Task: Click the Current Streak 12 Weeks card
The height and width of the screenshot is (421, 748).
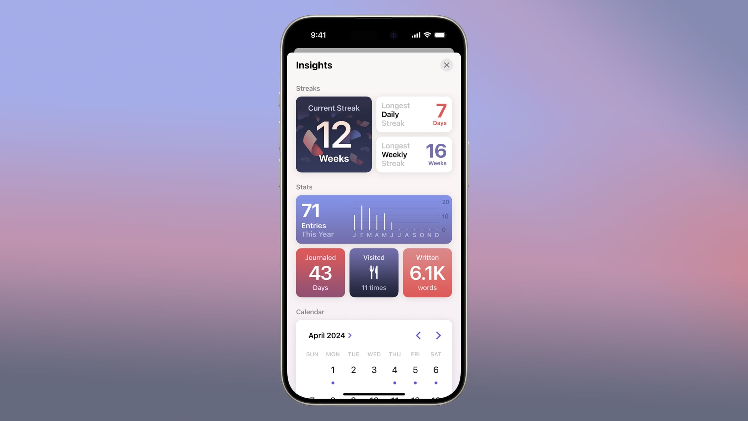Action: pos(333,134)
